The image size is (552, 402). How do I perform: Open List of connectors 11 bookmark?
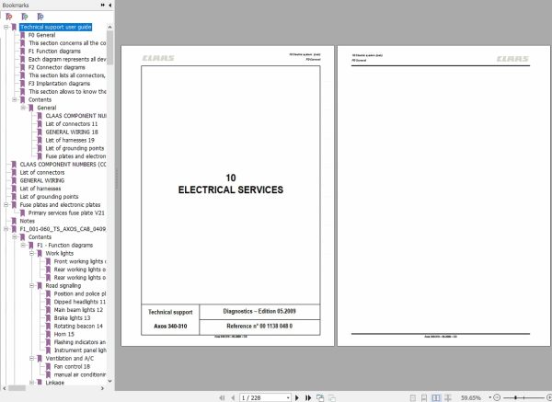71,124
